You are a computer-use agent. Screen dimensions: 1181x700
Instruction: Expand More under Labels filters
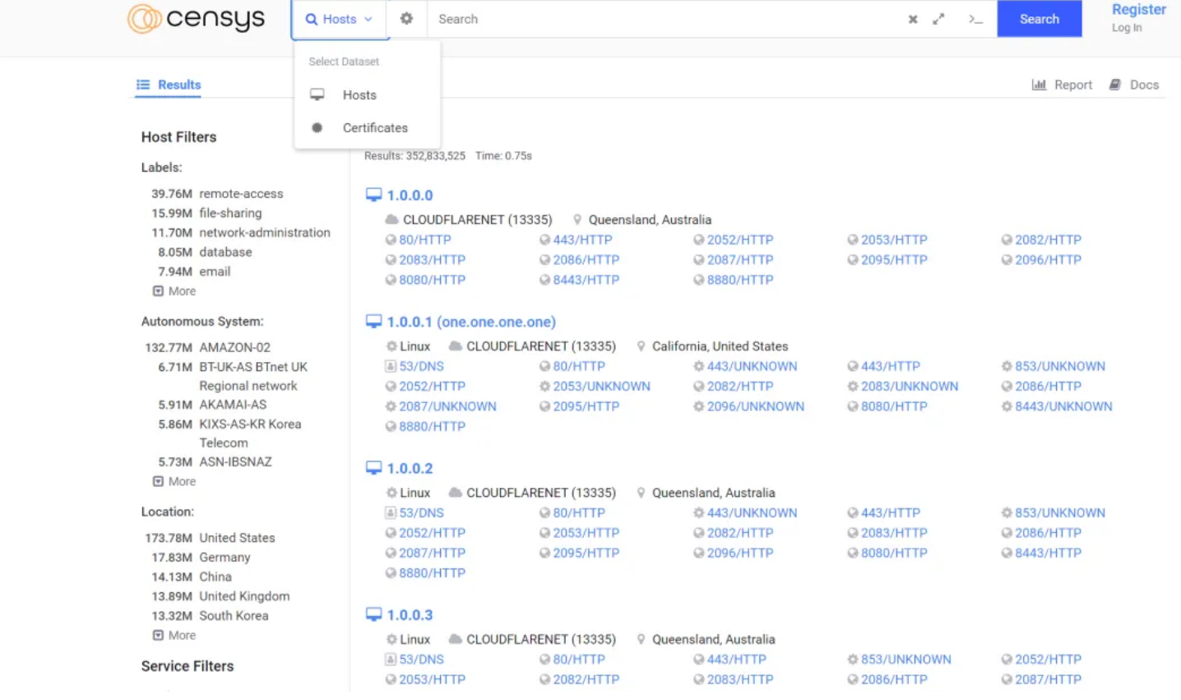coord(174,291)
